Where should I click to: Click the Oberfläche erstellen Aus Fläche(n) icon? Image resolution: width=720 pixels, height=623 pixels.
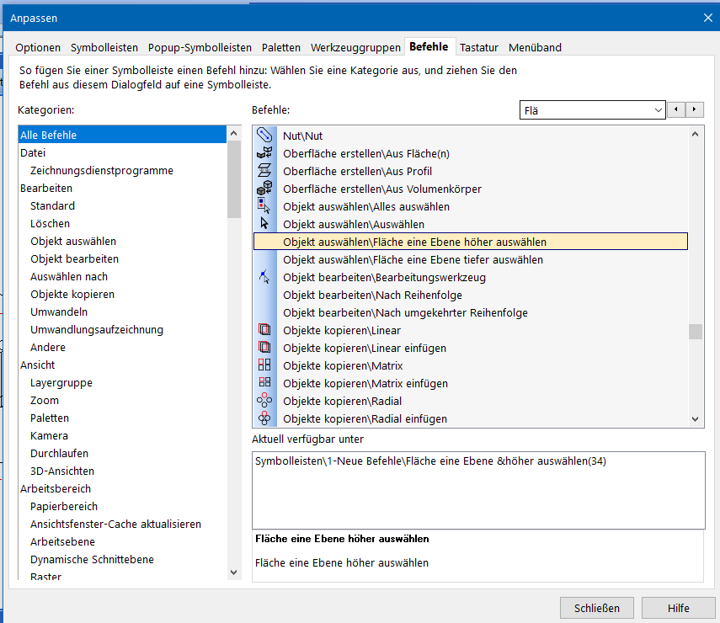[x=264, y=153]
